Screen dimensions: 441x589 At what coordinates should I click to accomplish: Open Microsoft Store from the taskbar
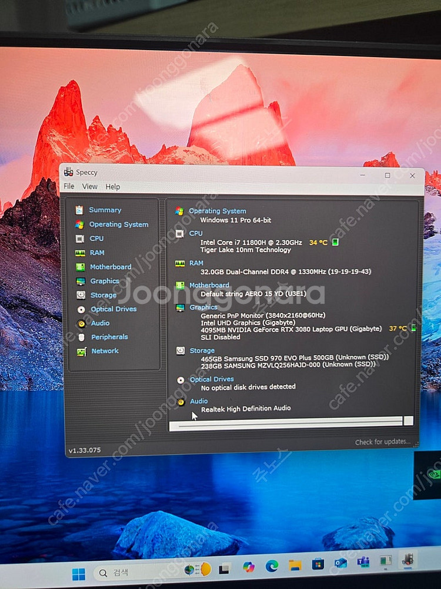coord(318,564)
